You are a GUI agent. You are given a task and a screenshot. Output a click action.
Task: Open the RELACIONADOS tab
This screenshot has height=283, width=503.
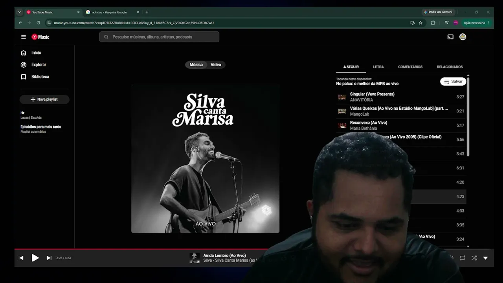click(450, 67)
